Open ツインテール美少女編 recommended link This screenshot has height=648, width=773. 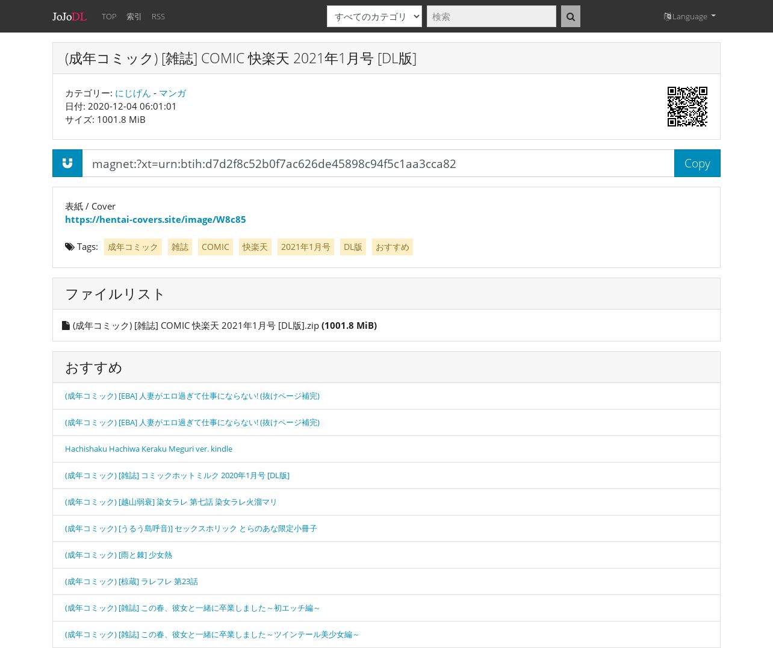pyautogui.click(x=212, y=634)
